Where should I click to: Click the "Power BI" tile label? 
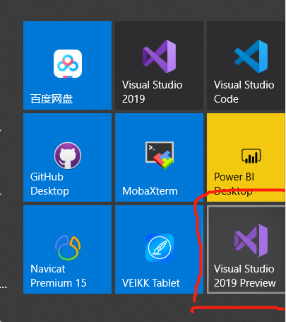[x=234, y=177]
